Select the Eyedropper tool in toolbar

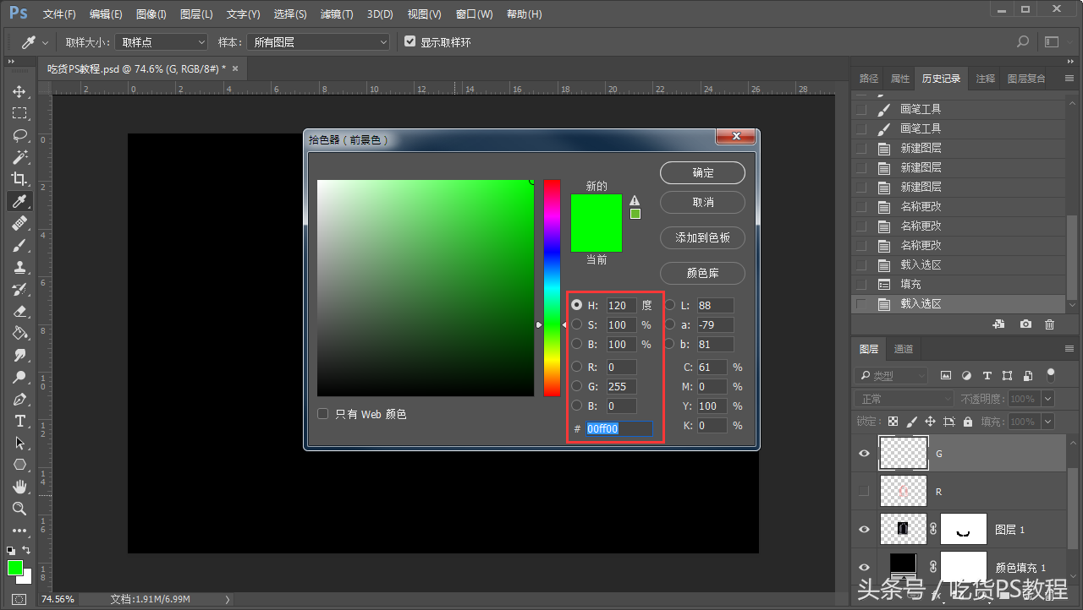[19, 201]
